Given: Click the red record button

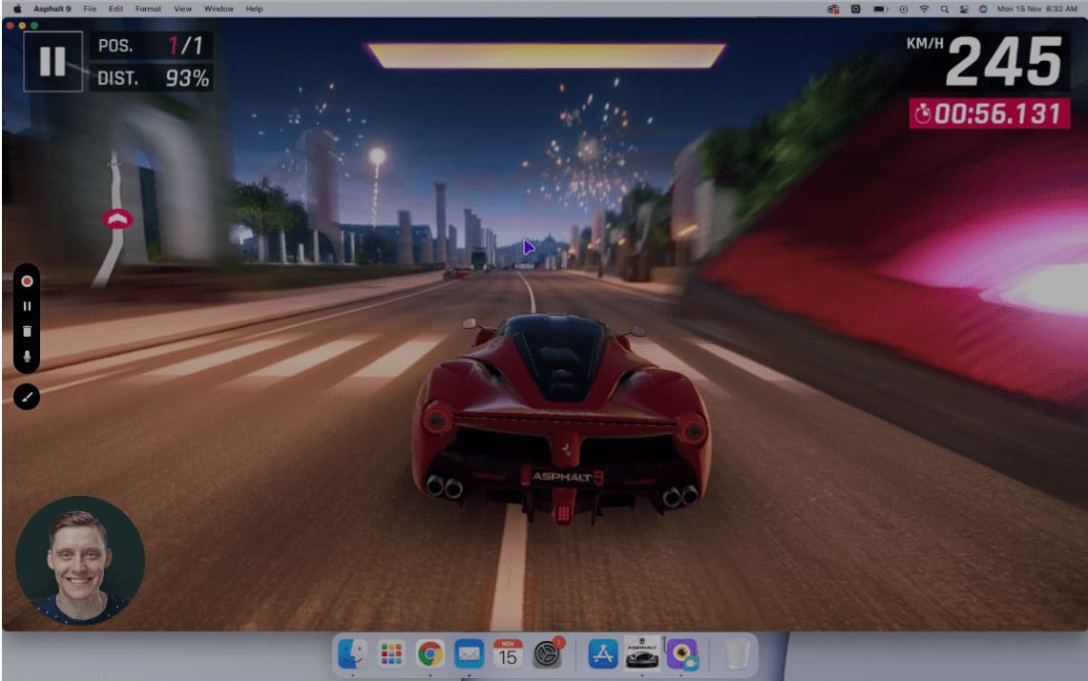Looking at the screenshot, I should (x=27, y=280).
